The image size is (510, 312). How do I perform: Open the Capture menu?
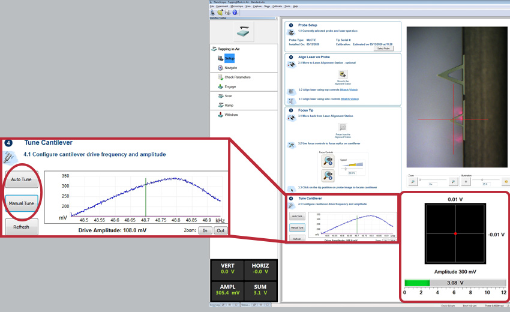257,6
